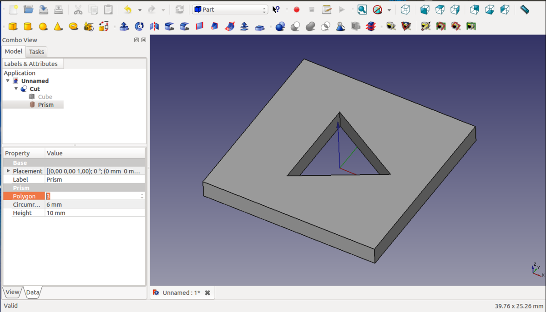Expand the Placement property row
546x312 pixels.
(8, 171)
